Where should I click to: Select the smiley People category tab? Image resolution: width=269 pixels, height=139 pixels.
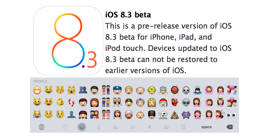82,127
